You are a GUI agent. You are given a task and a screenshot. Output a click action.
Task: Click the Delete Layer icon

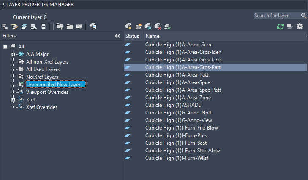pyautogui.click(x=158, y=26)
